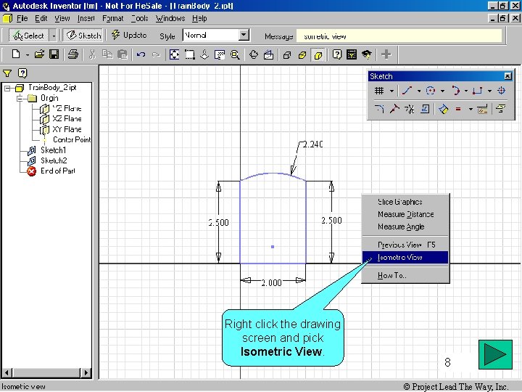Screen dimensions: 522x392
Task: Select the Circle tool in Sketch panel
Action: (431, 91)
